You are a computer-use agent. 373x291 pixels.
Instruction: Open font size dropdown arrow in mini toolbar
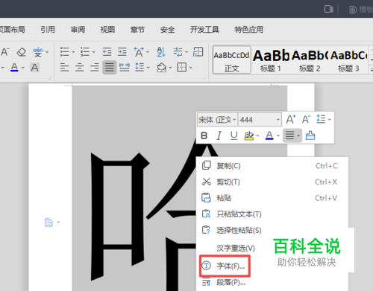coord(278,120)
